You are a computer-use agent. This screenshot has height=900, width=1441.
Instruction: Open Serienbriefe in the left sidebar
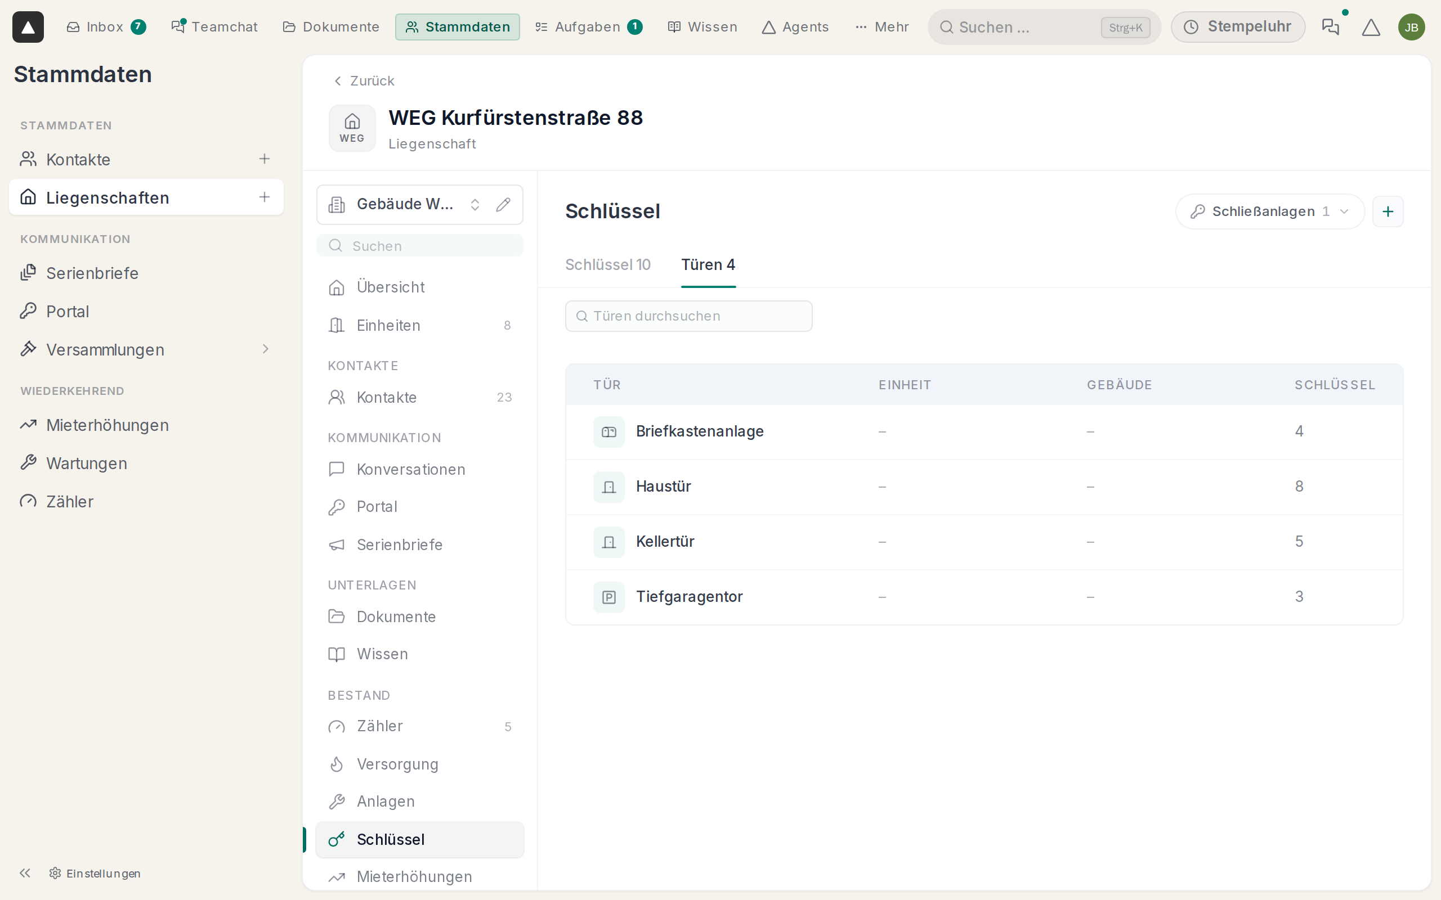[146, 273]
